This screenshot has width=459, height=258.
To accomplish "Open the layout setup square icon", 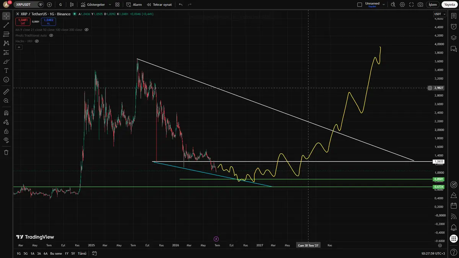I will (360, 5).
